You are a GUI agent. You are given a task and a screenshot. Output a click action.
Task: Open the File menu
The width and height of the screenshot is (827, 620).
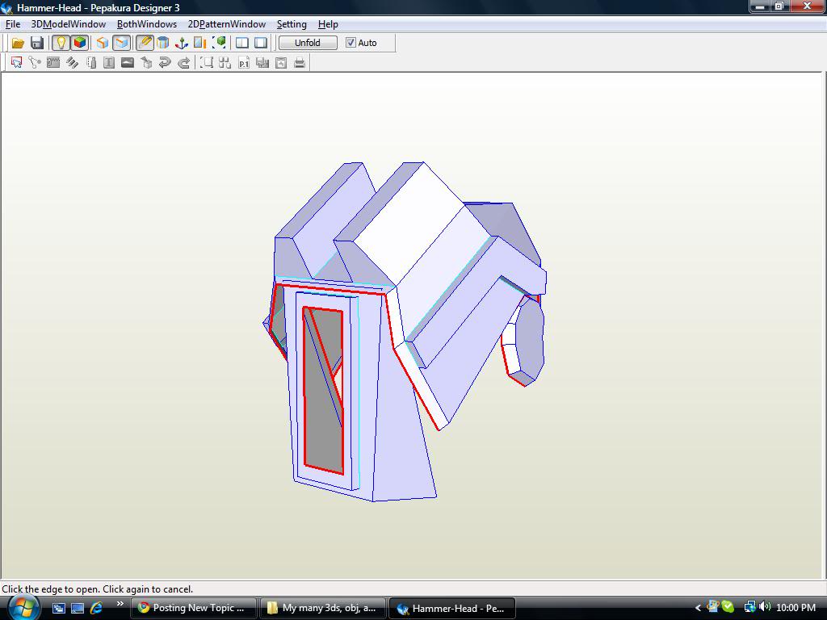pyautogui.click(x=13, y=24)
